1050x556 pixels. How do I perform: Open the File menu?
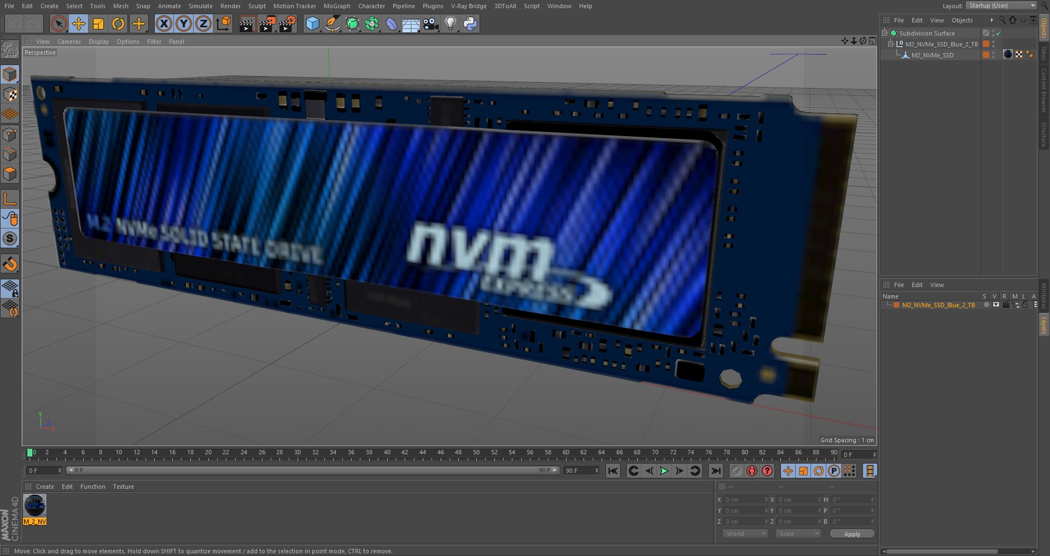[9, 6]
